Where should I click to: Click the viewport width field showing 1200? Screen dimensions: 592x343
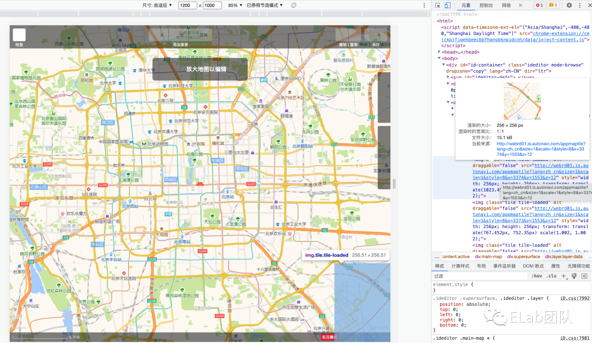pos(187,5)
